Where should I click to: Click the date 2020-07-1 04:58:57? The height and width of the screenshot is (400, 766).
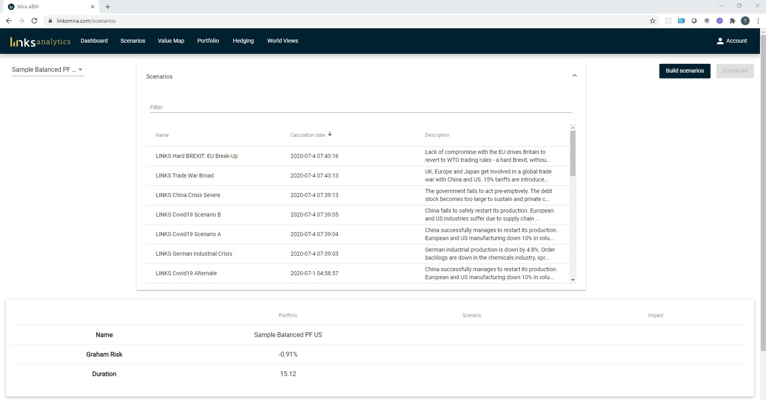point(314,273)
